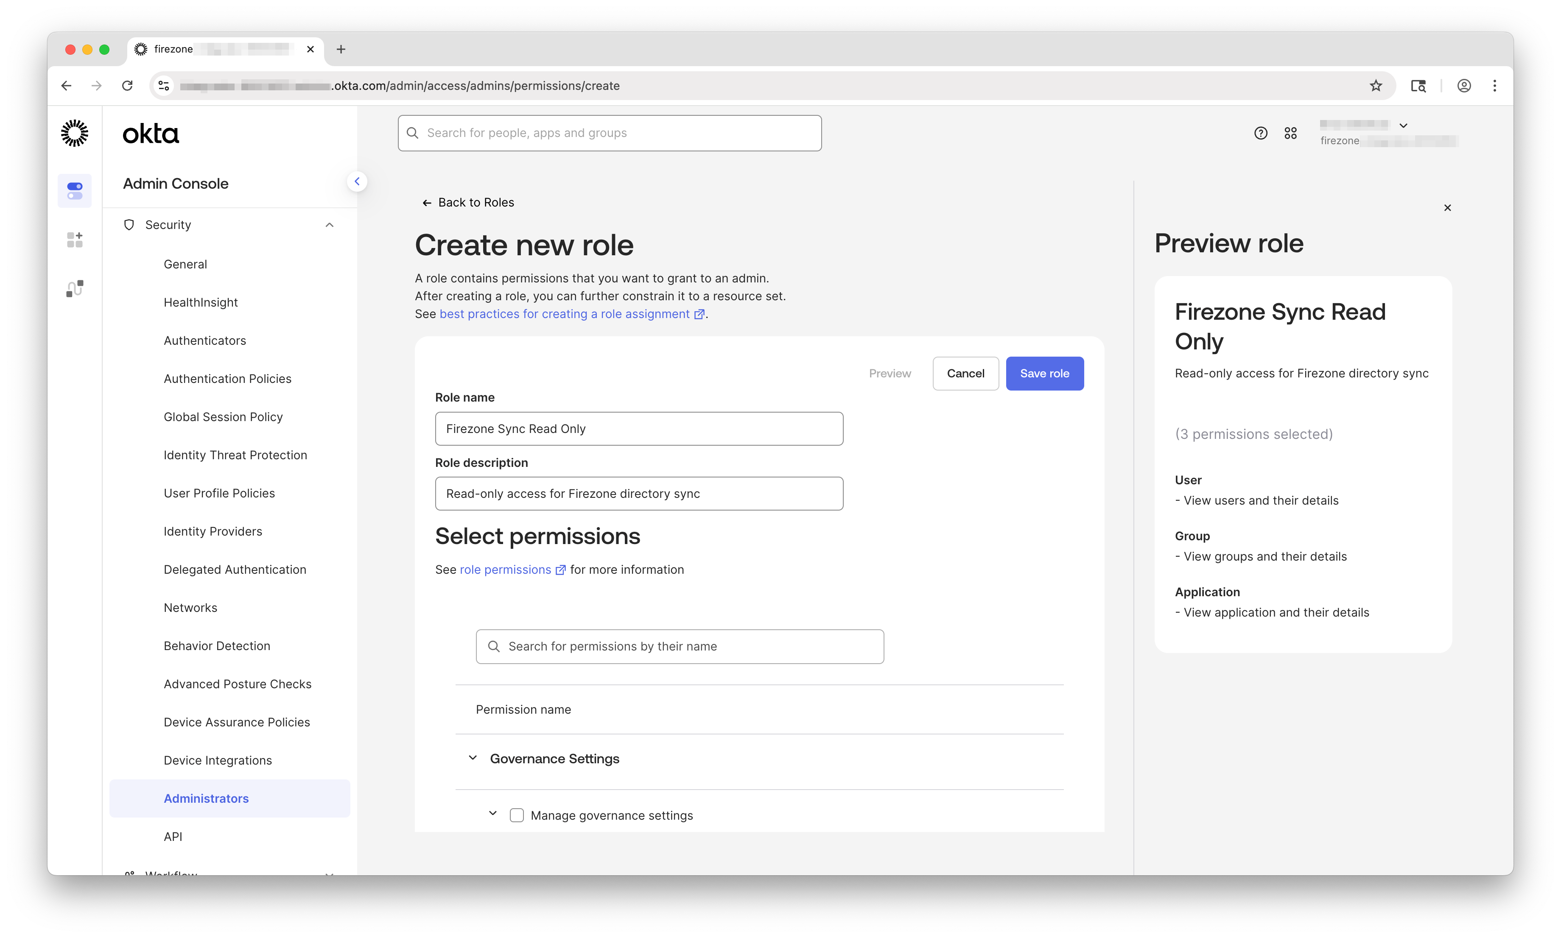Close the Preview role panel
1561x938 pixels.
[x=1447, y=208]
